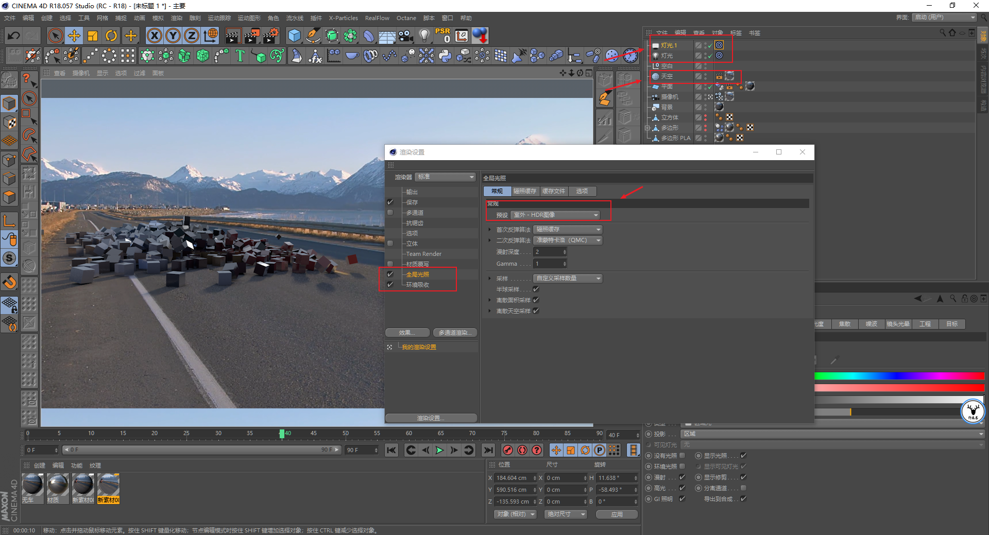Select the Live Selection arrow tool
The width and height of the screenshot is (989, 535).
point(55,36)
